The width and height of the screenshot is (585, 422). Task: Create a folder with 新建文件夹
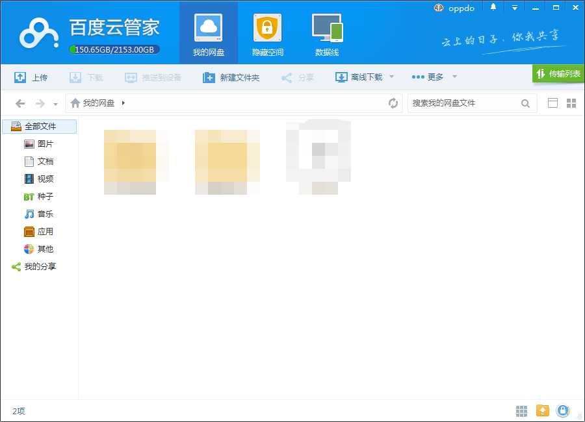(231, 77)
